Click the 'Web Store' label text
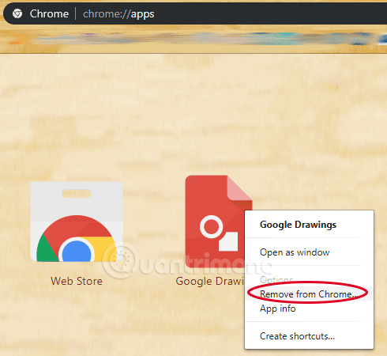The image size is (387, 356). coord(77,281)
